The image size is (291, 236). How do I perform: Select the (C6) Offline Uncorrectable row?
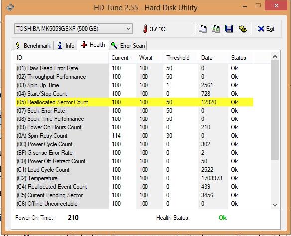tap(135, 204)
